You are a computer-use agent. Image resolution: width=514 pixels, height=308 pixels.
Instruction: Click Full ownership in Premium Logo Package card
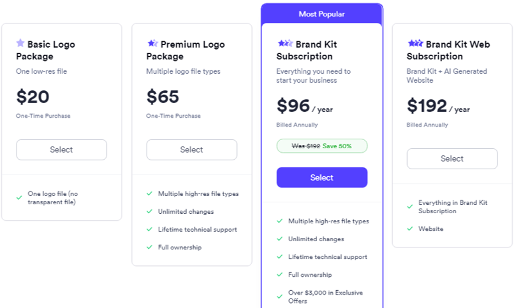click(180, 247)
